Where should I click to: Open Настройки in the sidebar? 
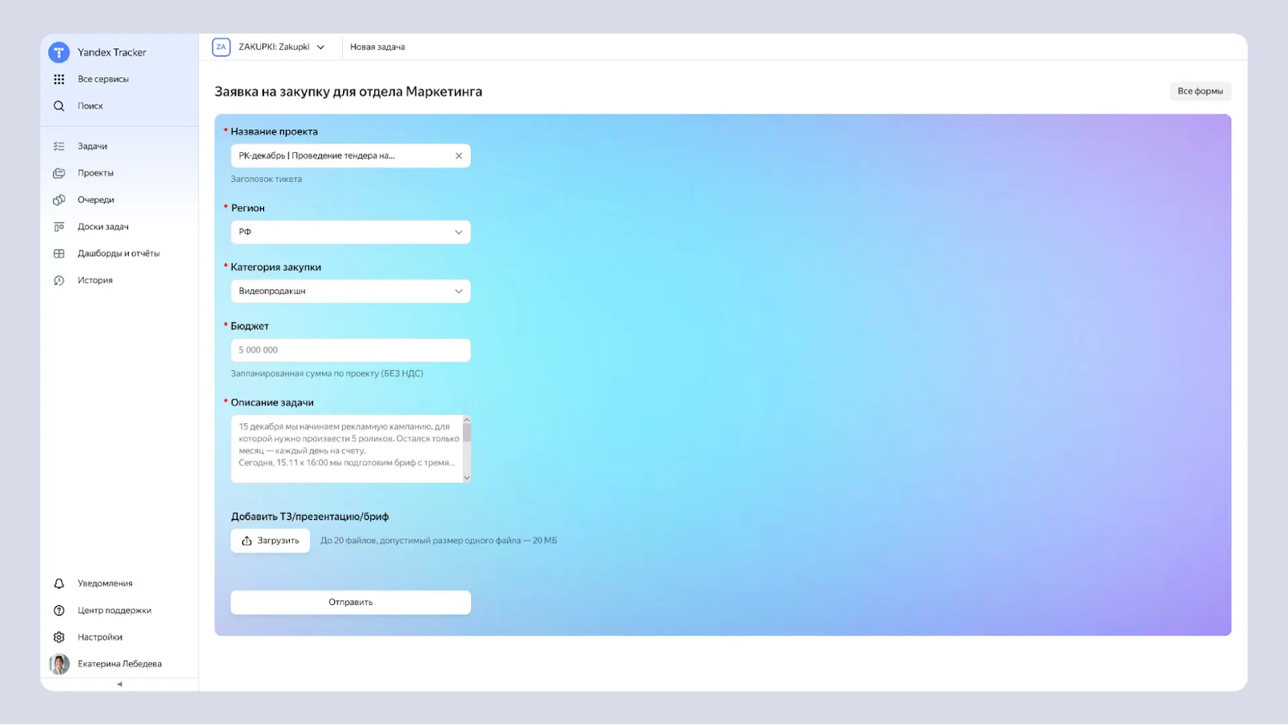[100, 637]
